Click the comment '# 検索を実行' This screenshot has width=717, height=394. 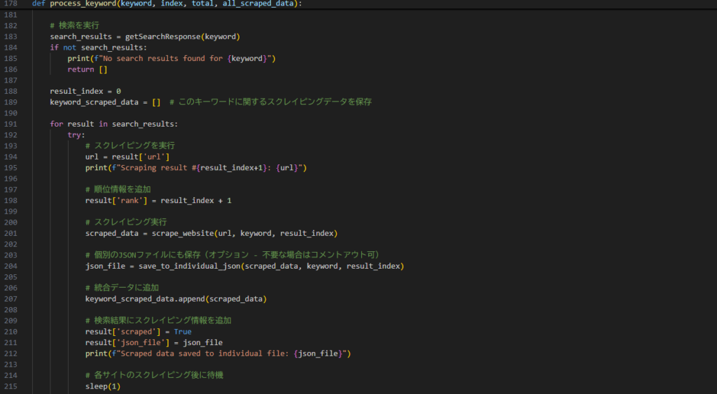(x=74, y=26)
